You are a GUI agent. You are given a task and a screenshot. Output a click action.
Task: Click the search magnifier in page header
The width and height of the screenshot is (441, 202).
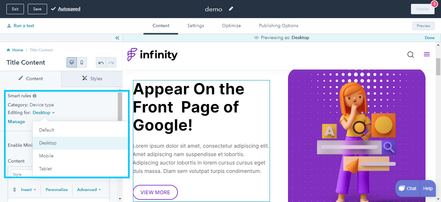point(411,55)
